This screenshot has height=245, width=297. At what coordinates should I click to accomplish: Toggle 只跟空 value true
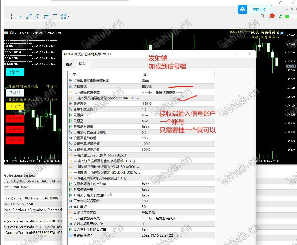click(178, 121)
